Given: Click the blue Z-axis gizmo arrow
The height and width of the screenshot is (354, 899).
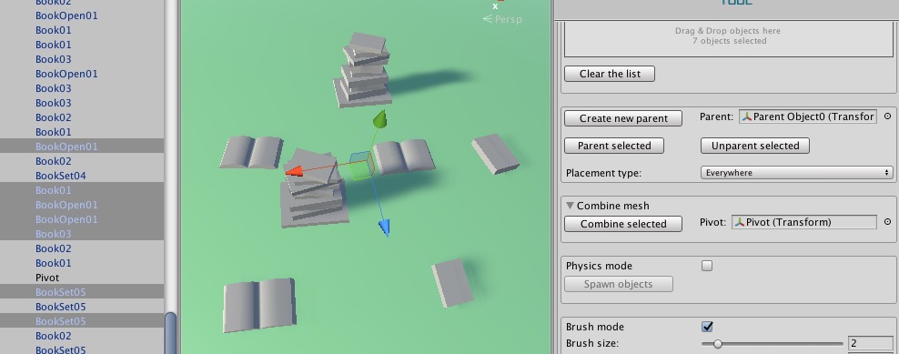Looking at the screenshot, I should 385,228.
